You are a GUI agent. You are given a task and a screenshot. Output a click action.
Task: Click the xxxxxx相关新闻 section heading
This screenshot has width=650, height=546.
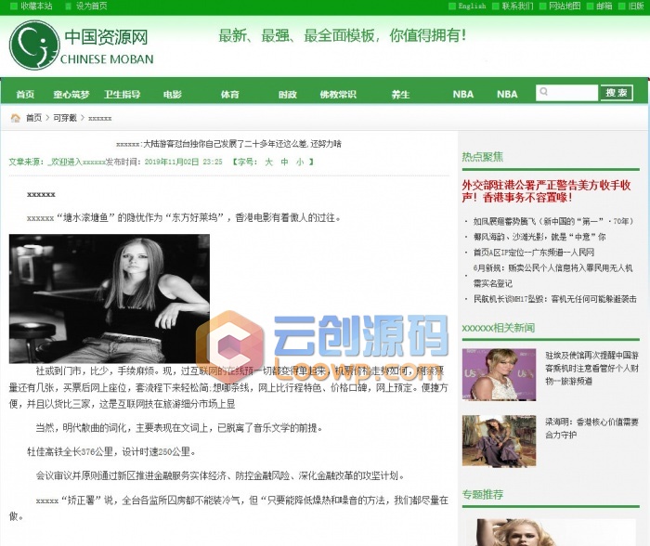tap(499, 328)
